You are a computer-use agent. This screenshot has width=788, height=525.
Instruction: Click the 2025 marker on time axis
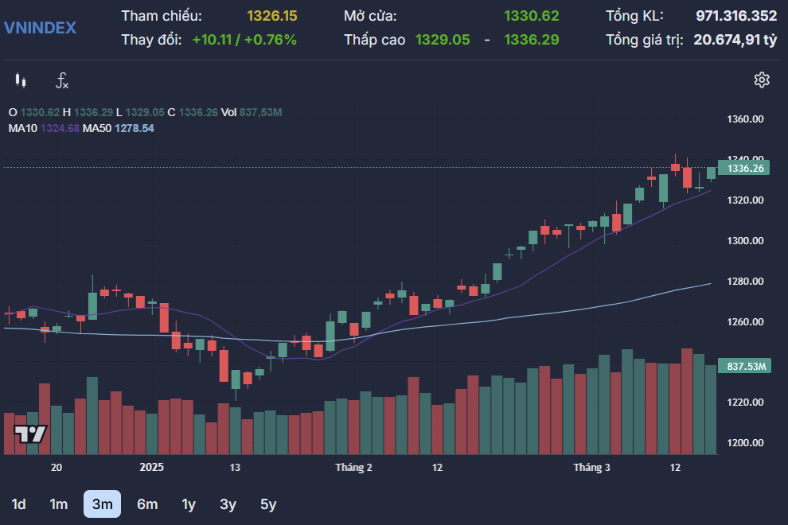[150, 468]
